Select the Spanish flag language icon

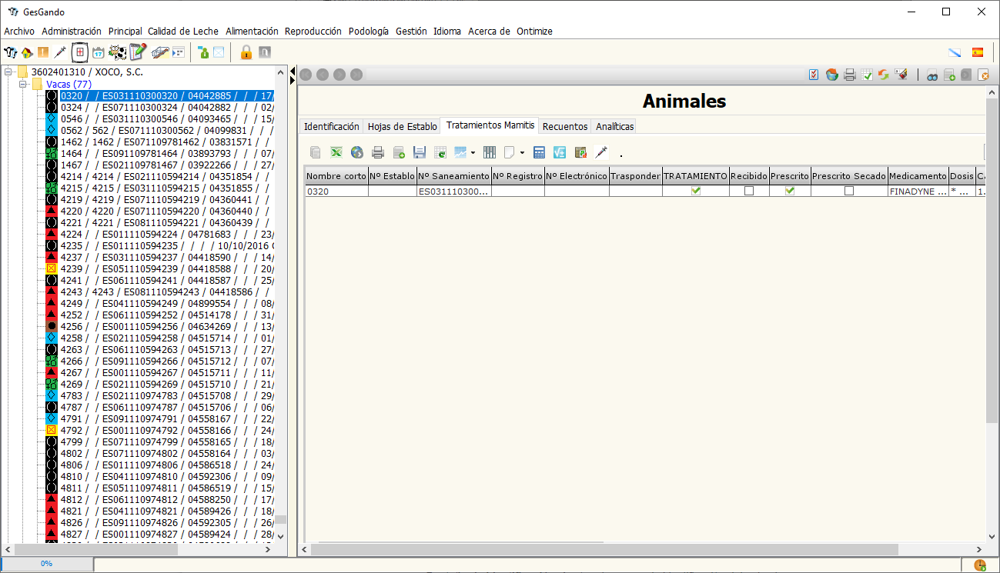[978, 52]
